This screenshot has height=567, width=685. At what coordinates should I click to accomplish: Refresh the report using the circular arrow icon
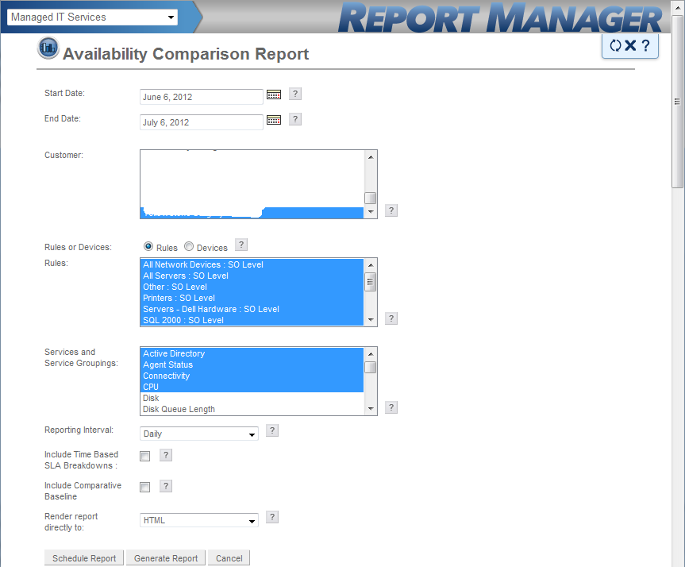(x=617, y=45)
